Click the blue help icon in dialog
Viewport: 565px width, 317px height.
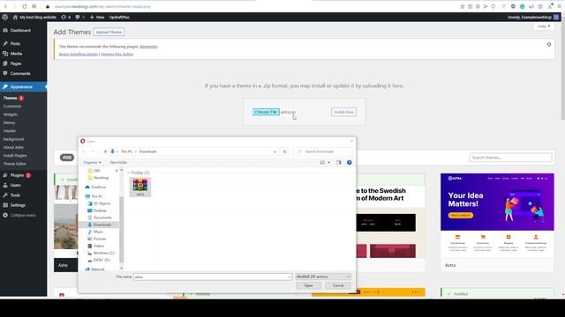[x=350, y=162]
